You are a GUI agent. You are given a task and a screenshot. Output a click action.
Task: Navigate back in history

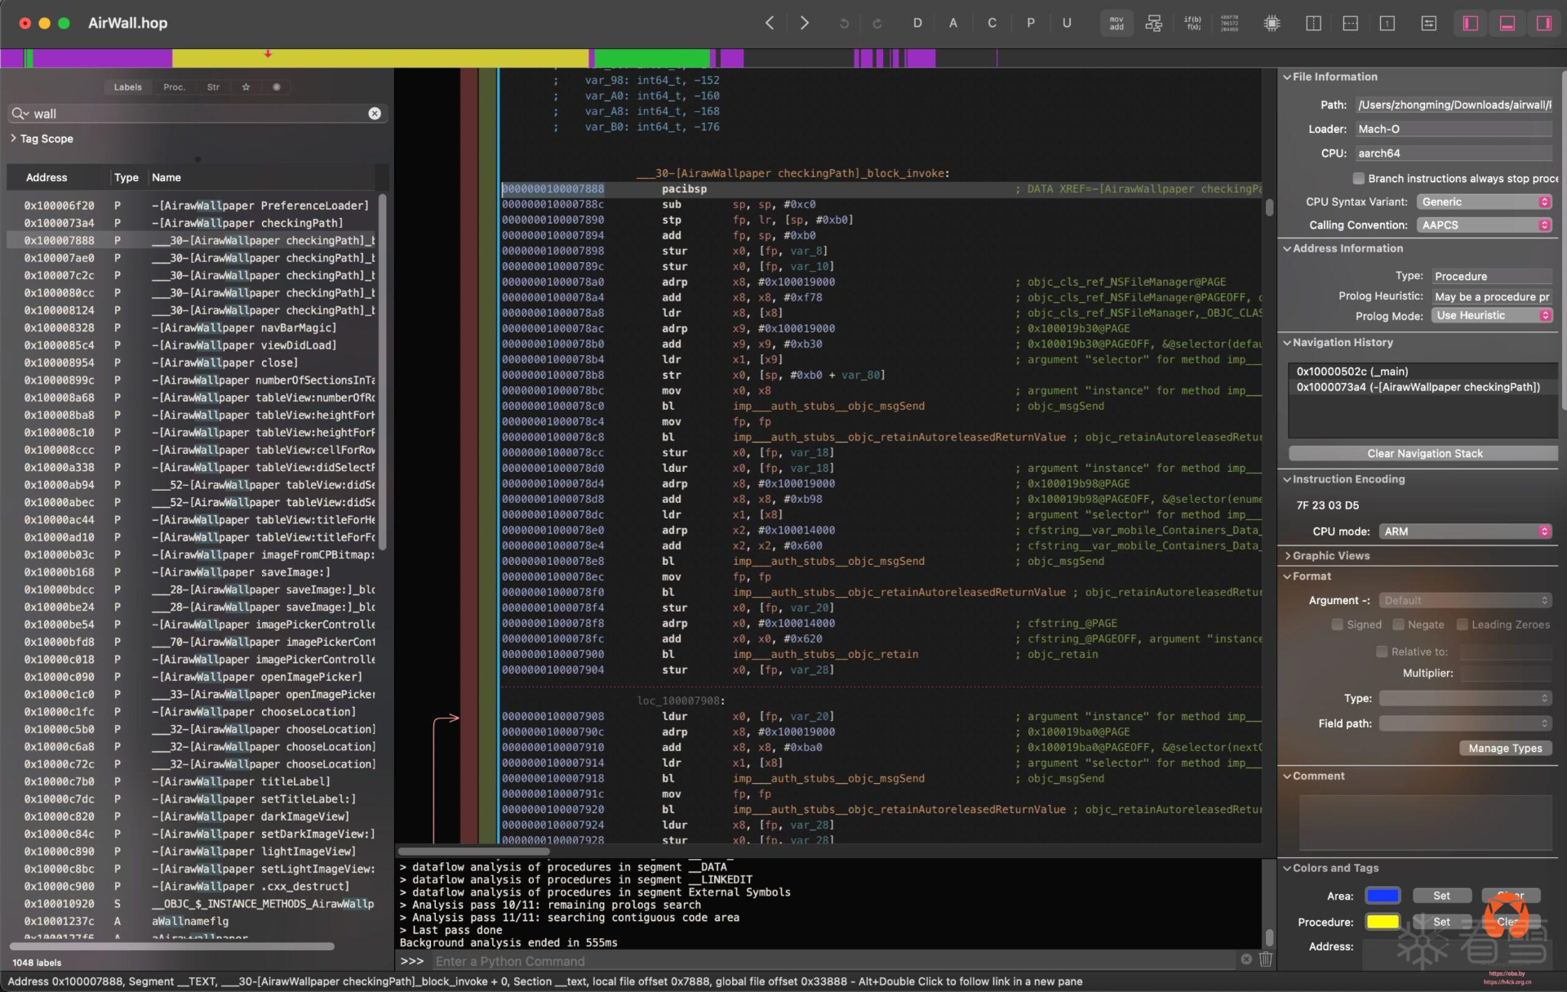click(x=769, y=24)
